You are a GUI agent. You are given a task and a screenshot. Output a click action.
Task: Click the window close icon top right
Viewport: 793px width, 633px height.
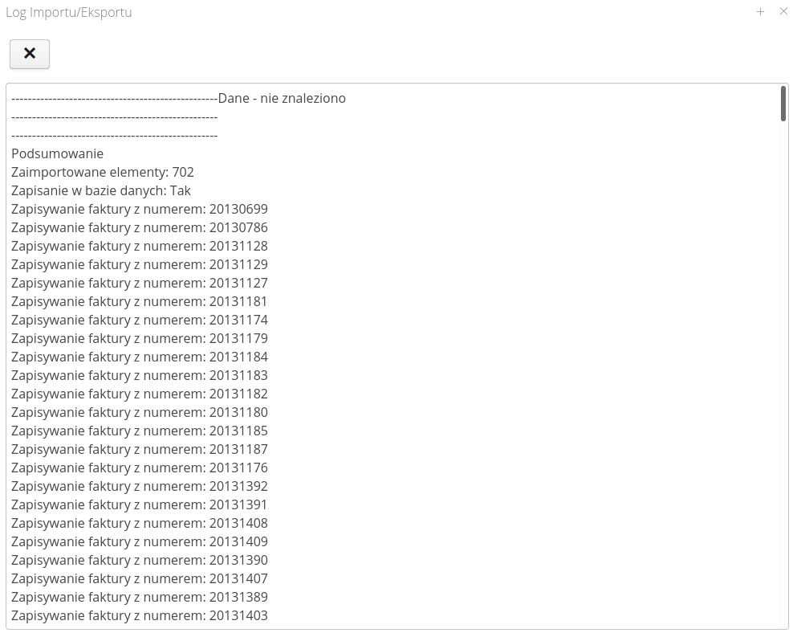pyautogui.click(x=783, y=11)
